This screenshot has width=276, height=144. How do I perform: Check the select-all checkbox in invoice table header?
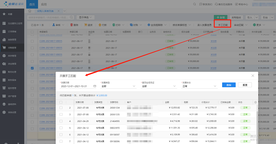point(61,102)
